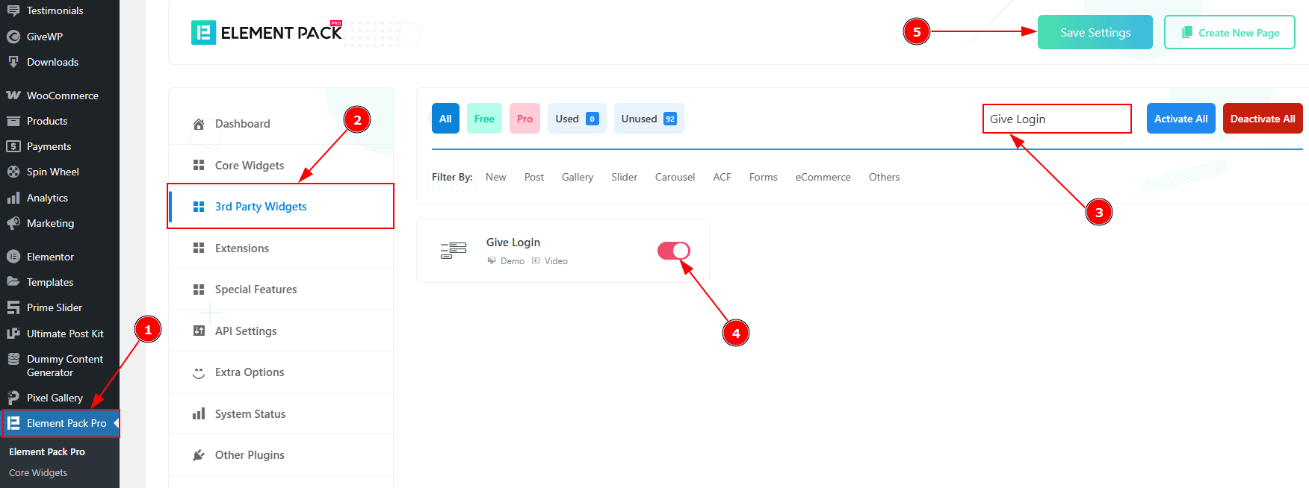This screenshot has height=488, width=1309.
Task: Click the Templates folder icon
Action: coord(13,282)
